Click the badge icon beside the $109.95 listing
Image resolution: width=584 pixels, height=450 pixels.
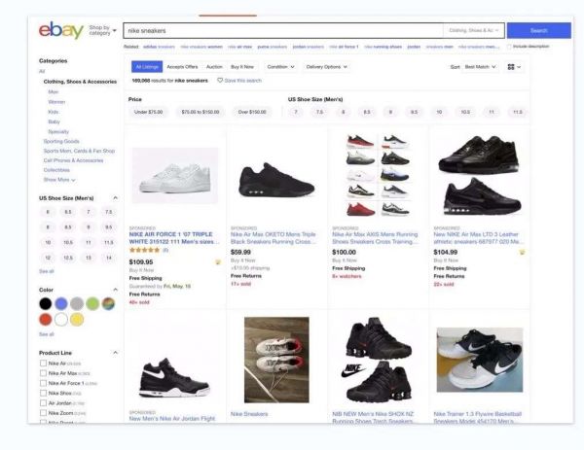point(218,262)
